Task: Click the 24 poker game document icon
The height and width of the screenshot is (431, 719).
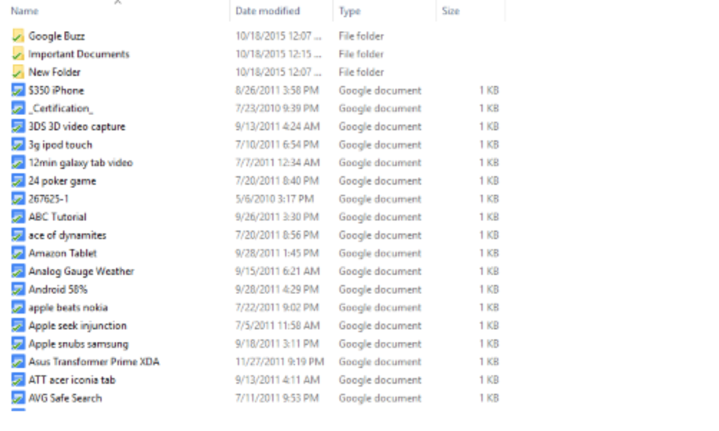Action: [x=18, y=181]
